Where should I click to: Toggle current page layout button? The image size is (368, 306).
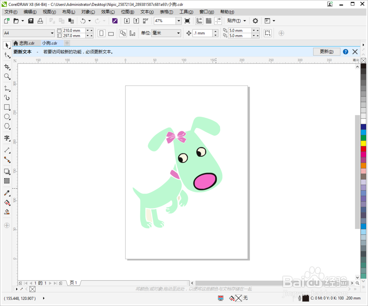point(132,33)
